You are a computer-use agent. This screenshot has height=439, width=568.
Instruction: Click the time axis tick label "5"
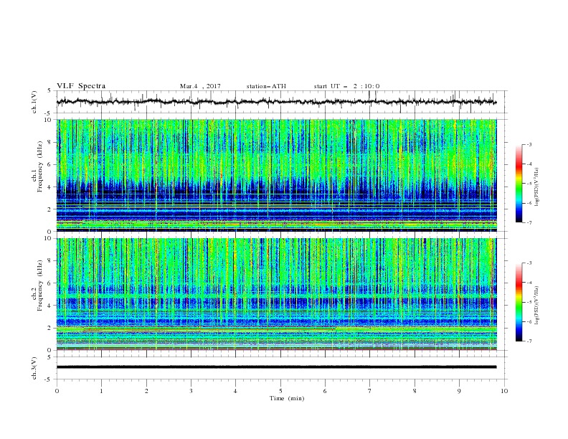pyautogui.click(x=280, y=391)
